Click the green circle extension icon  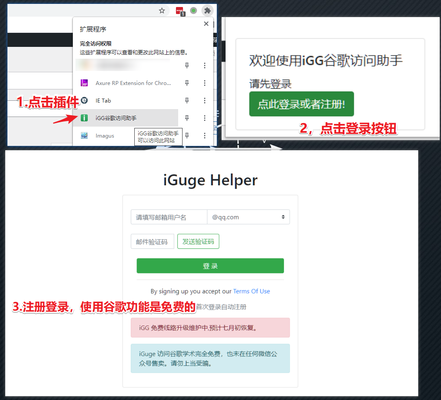point(194,11)
